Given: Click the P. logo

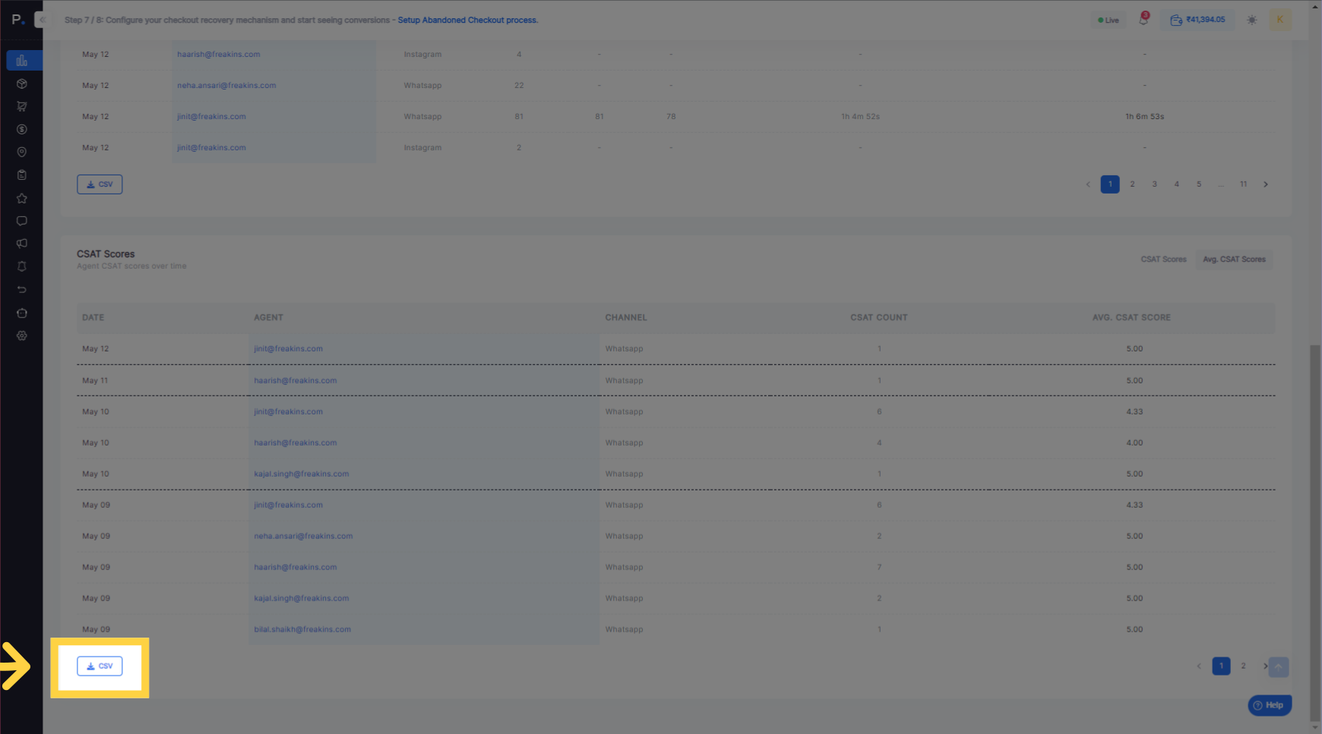Looking at the screenshot, I should coord(18,20).
